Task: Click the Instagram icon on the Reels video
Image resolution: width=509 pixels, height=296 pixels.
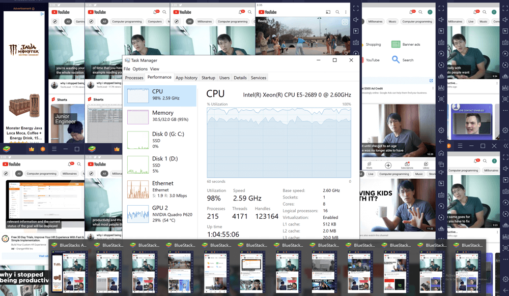Action: [x=345, y=22]
